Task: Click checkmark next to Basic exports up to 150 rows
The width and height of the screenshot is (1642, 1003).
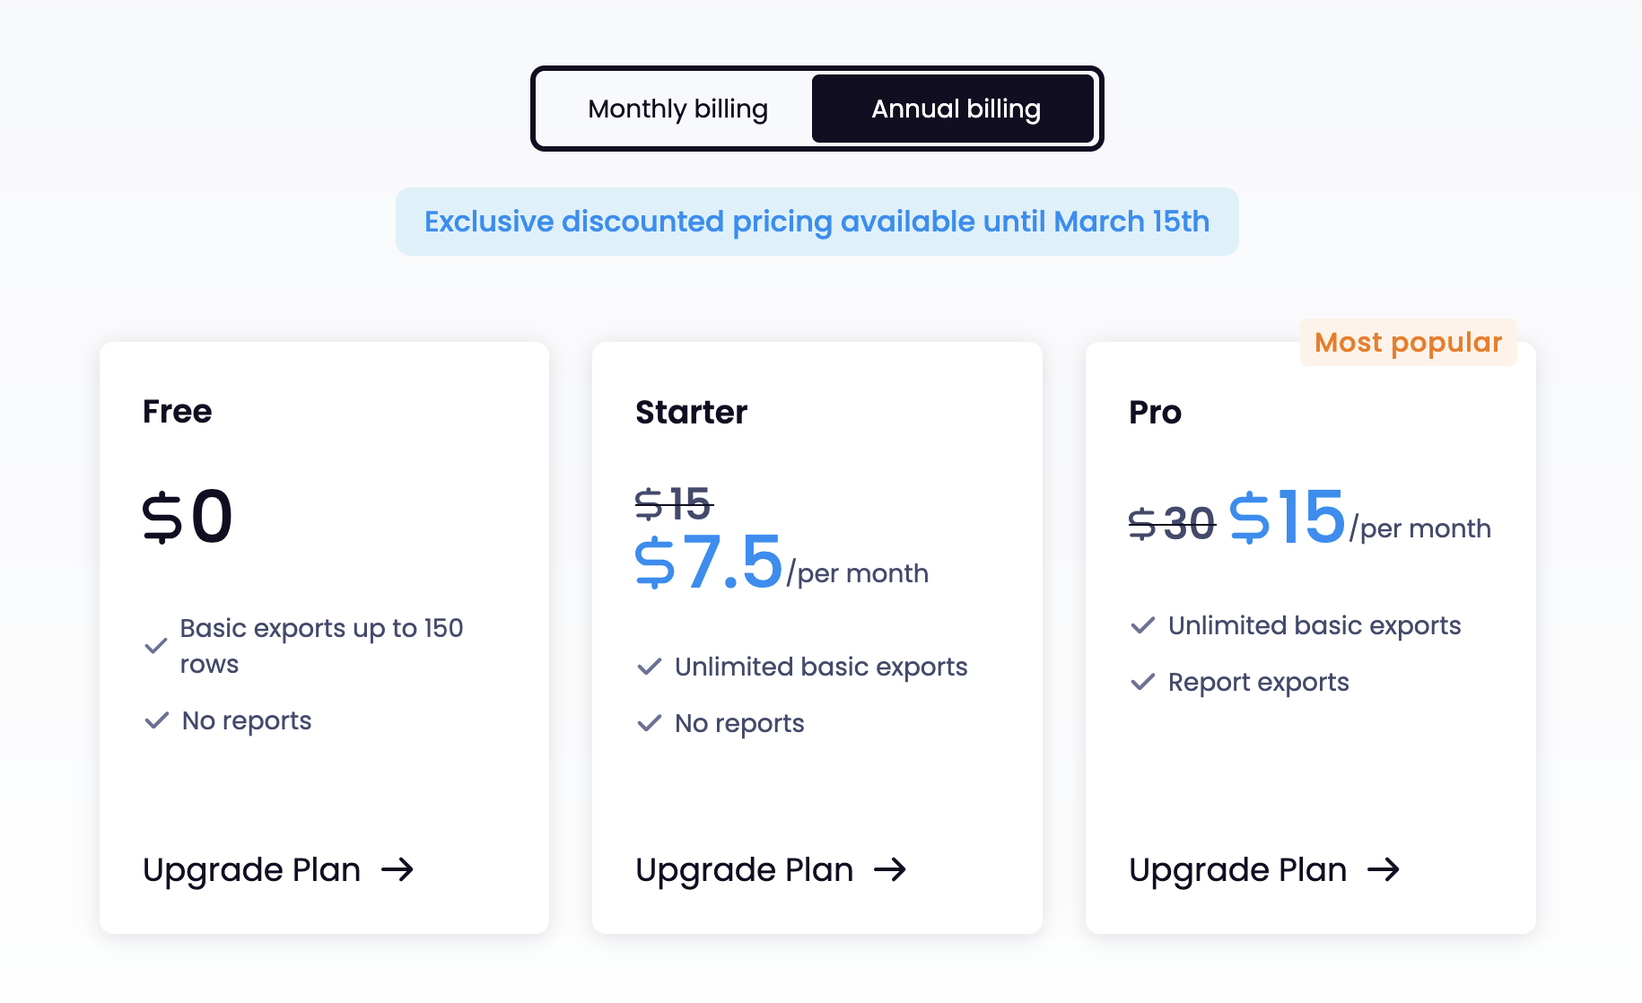Action: 156,646
